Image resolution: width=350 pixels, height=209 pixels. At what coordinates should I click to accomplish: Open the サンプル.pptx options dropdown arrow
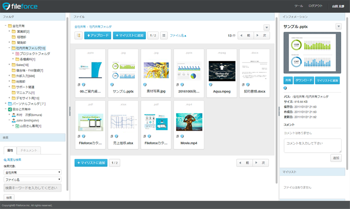[x=339, y=26]
